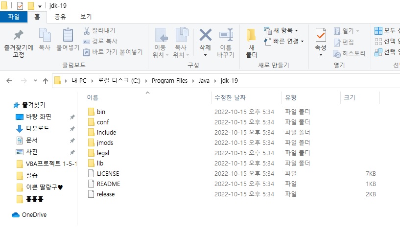Open Downloads (다운로드) in the sidebar
Image resolution: width=400 pixels, height=235 pixels.
[x=32, y=128]
